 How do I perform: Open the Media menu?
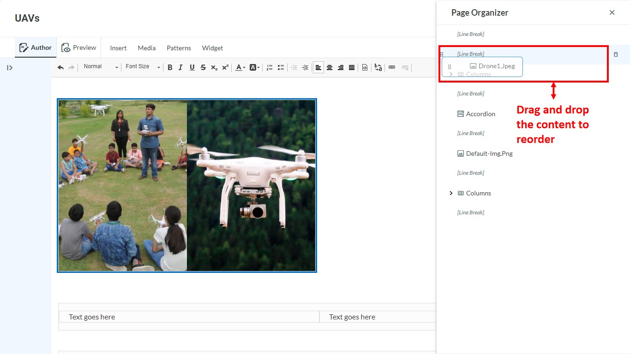tap(147, 48)
